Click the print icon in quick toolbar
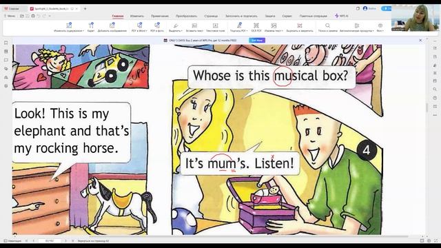Screen dimensions: 441x248 [x=33, y=16]
